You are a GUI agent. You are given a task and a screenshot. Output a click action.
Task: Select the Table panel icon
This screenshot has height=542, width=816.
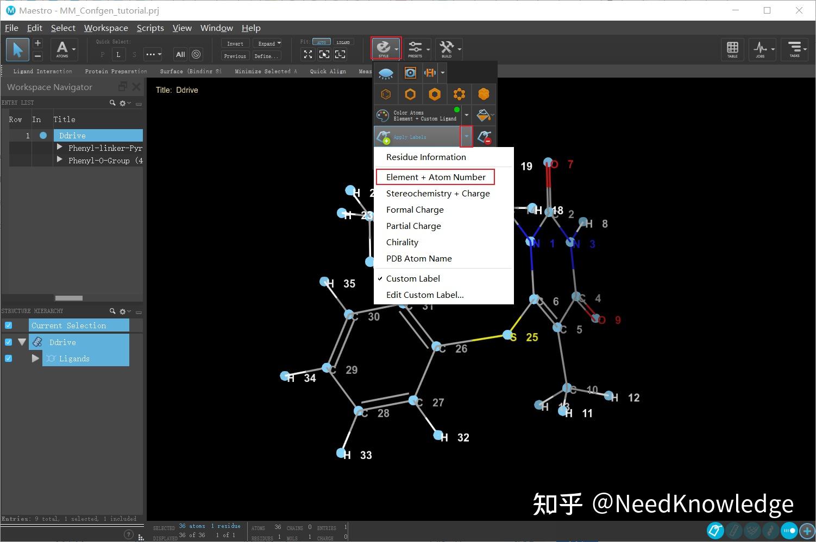pyautogui.click(x=732, y=49)
